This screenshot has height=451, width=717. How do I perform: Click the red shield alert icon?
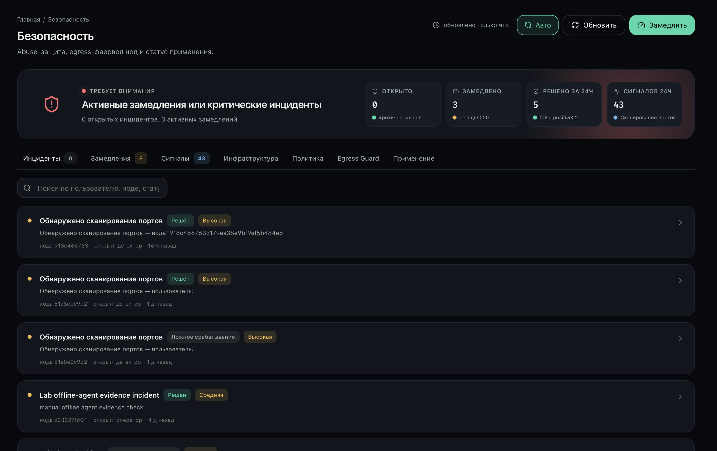[51, 104]
